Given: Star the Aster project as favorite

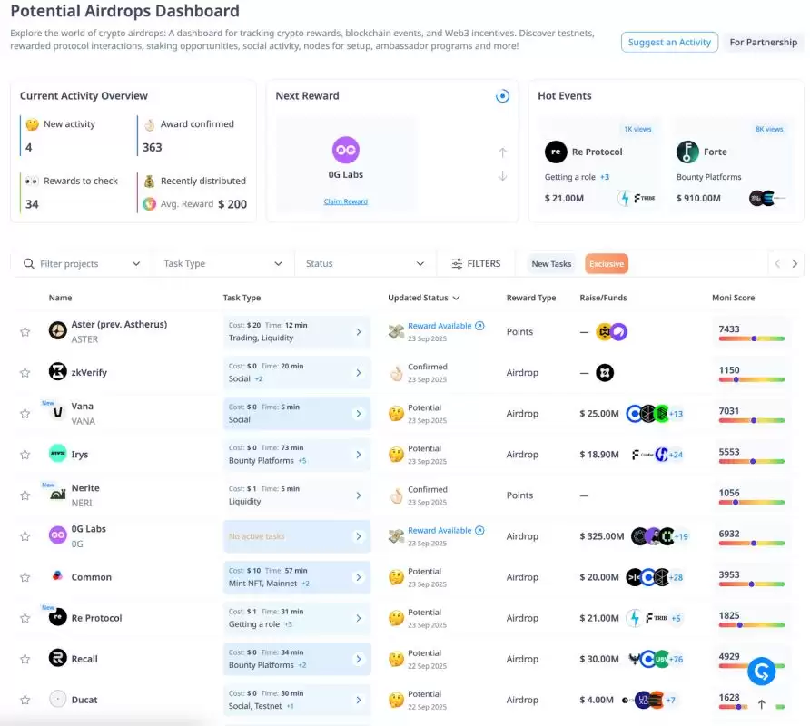Looking at the screenshot, I should pos(25,332).
